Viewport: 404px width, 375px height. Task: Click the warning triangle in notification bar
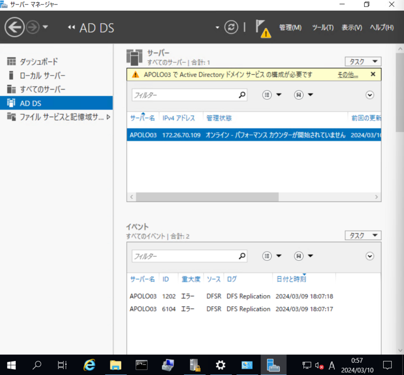pyautogui.click(x=135, y=74)
